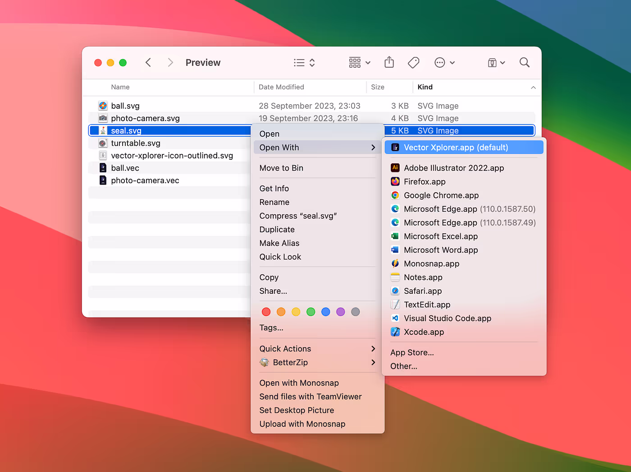Apply the yellow tag color
The width and height of the screenshot is (631, 472).
[x=296, y=312]
